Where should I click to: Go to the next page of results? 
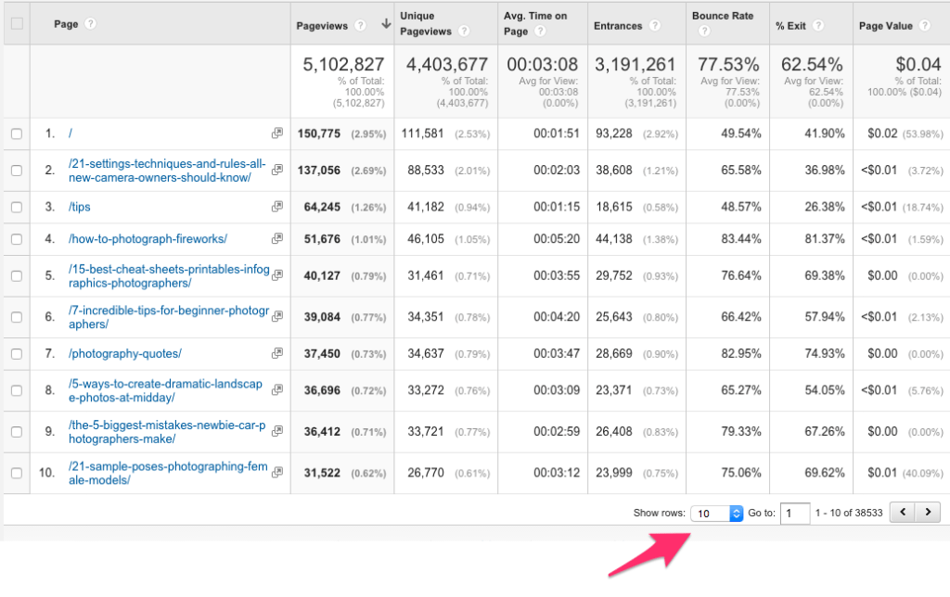928,512
